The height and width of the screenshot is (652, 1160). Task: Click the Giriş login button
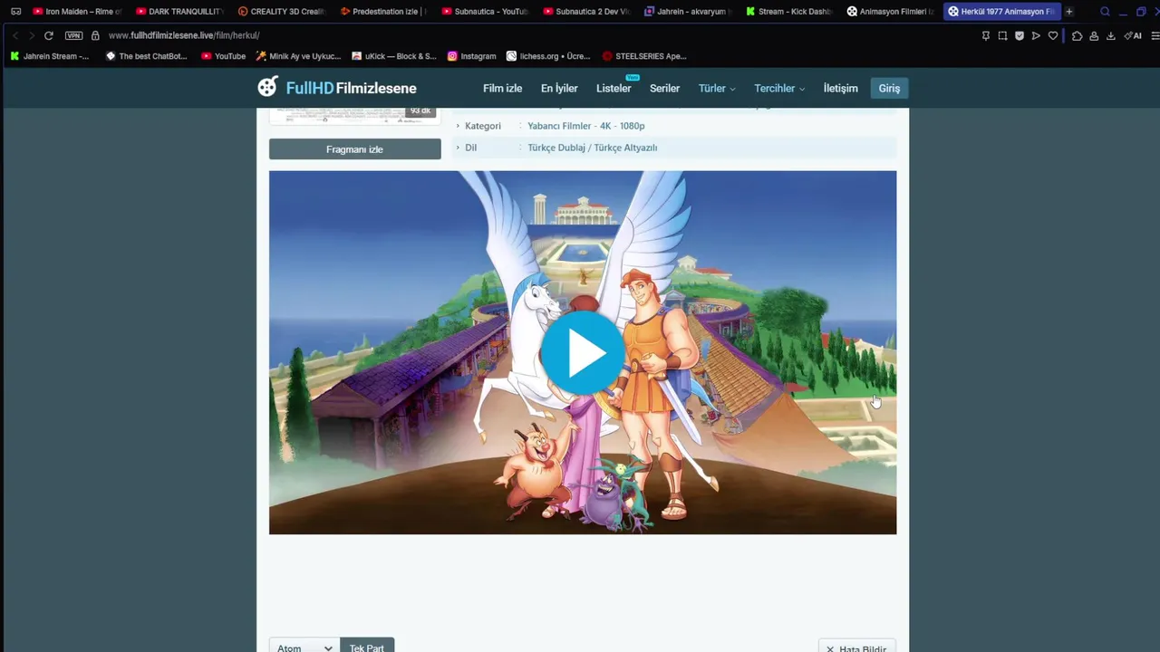pyautogui.click(x=889, y=88)
